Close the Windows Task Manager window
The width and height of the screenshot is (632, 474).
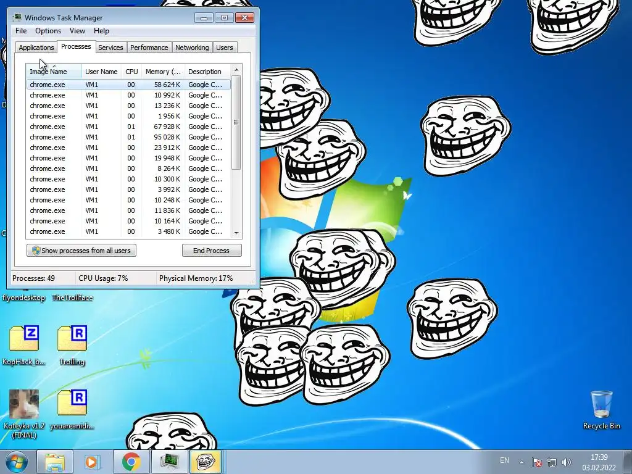coord(244,18)
